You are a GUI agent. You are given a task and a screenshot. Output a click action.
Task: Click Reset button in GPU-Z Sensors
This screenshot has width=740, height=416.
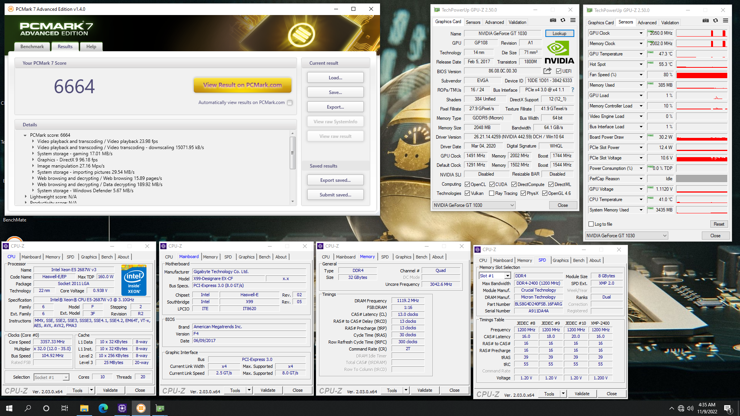[719, 224]
